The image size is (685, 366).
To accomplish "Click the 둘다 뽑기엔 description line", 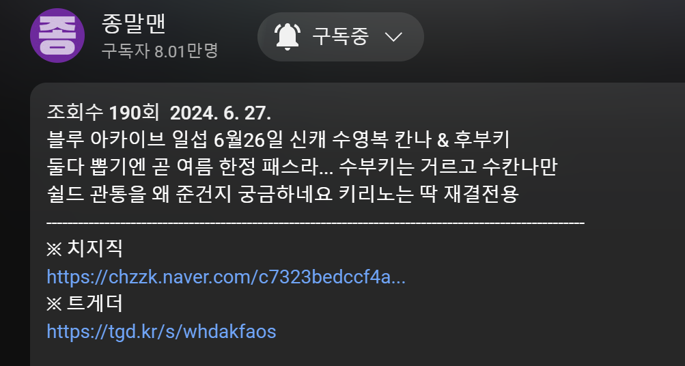I will [x=302, y=167].
